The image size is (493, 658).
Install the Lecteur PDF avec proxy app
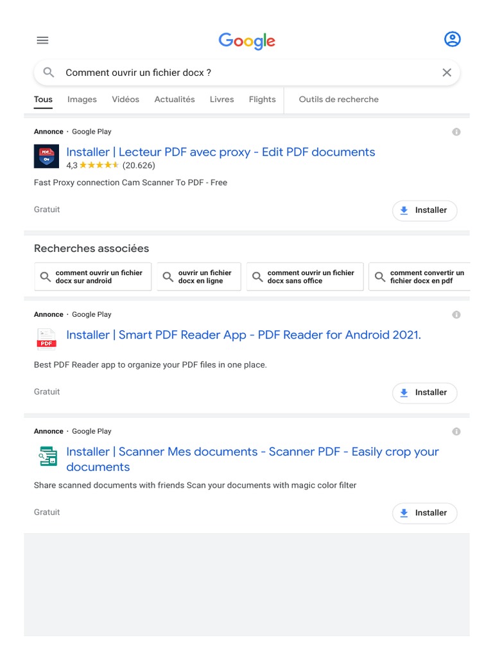[424, 211]
